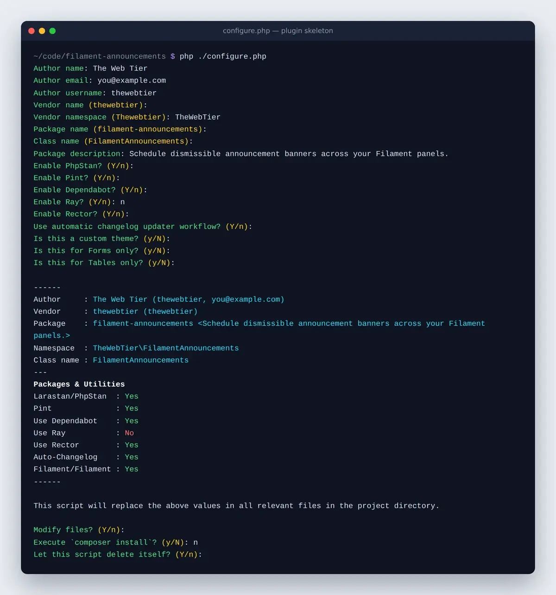556x595 pixels.
Task: Click the 'Use Dependabot : Yes' row
Action: 86,421
